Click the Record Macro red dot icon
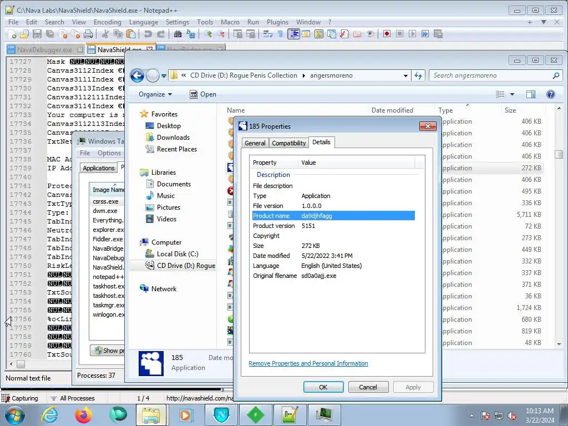 pos(387,34)
